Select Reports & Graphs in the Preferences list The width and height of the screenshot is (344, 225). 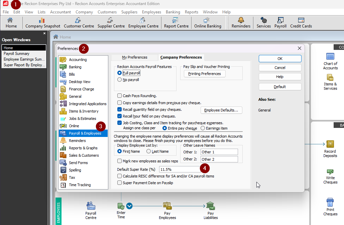tap(83, 148)
